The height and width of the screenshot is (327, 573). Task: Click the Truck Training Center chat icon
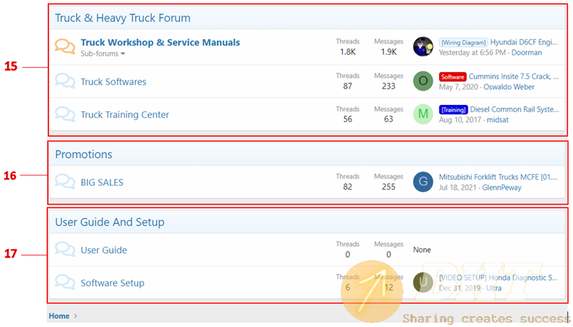point(65,114)
